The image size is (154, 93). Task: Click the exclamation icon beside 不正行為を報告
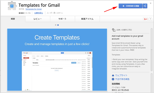click(113, 79)
